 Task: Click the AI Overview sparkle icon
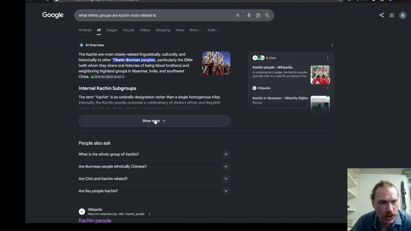click(x=81, y=45)
